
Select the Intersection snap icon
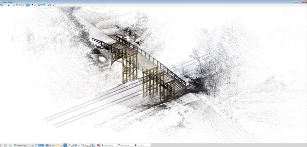(82, 145)
